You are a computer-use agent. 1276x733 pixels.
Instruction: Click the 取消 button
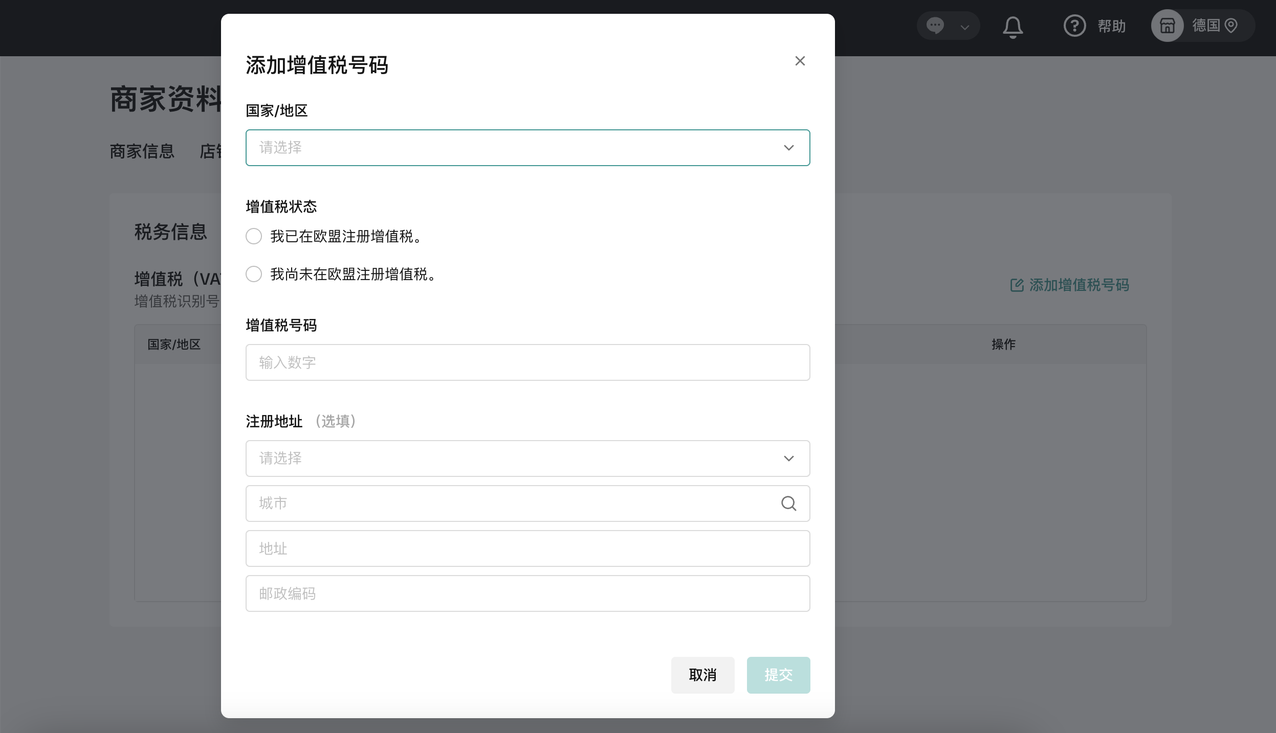tap(702, 675)
